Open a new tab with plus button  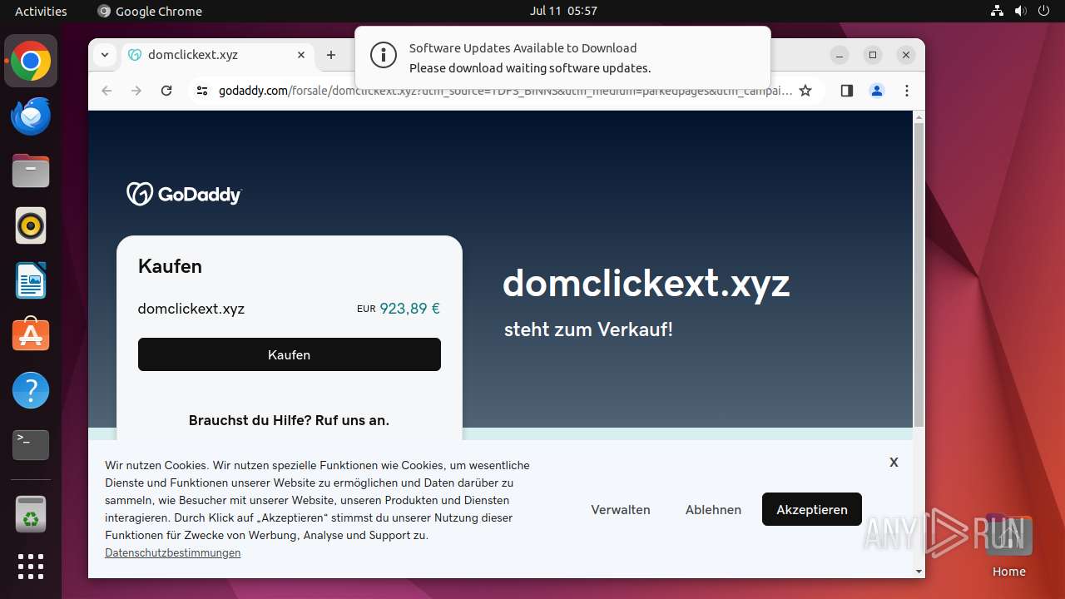coord(331,55)
